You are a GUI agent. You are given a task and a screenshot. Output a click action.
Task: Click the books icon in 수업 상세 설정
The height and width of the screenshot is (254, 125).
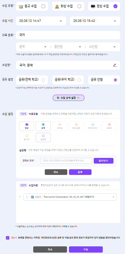point(58,98)
